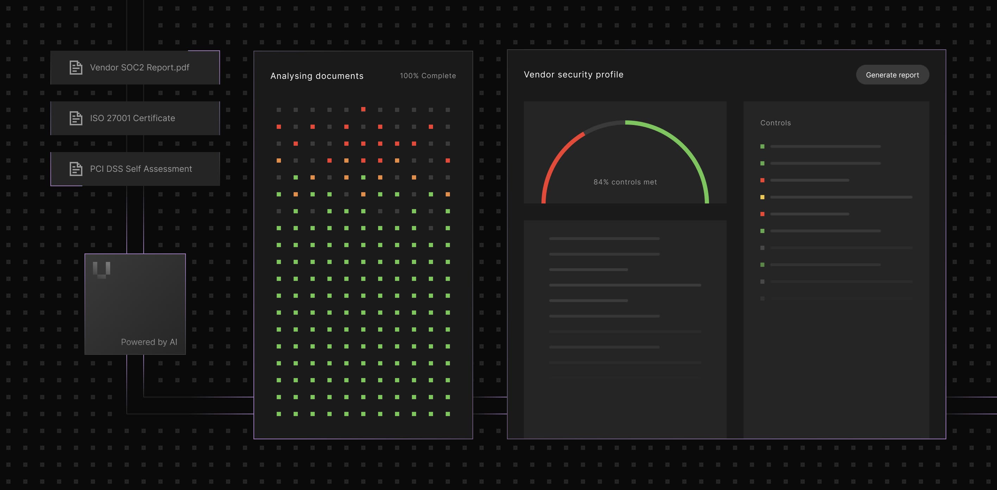Click the Vendor security profile heading
997x490 pixels.
pos(573,75)
